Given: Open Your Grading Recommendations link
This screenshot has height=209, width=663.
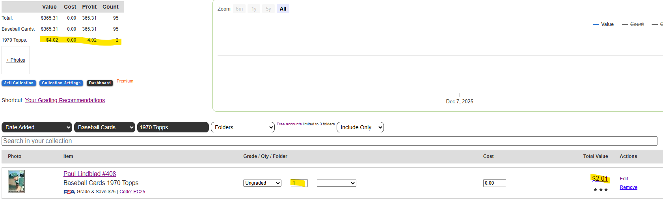Looking at the screenshot, I should pos(65,100).
